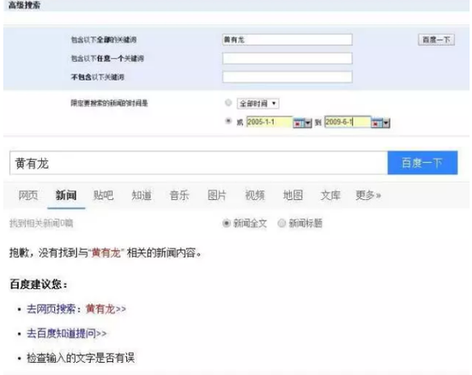This screenshot has width=472, height=375.
Task: Open the end date calendar icon
Action: point(377,123)
